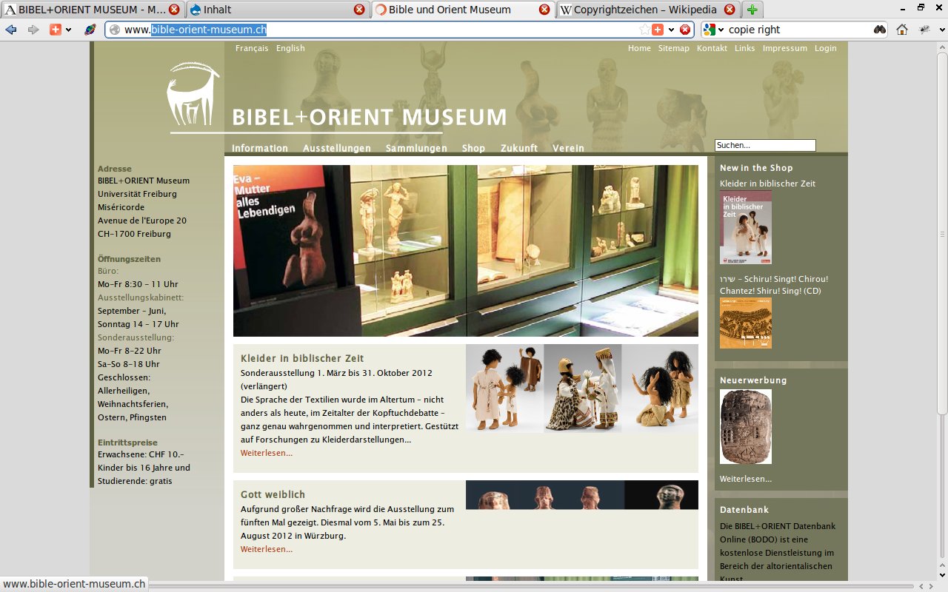Open the Shop menu item
The image size is (948, 592).
tap(474, 148)
